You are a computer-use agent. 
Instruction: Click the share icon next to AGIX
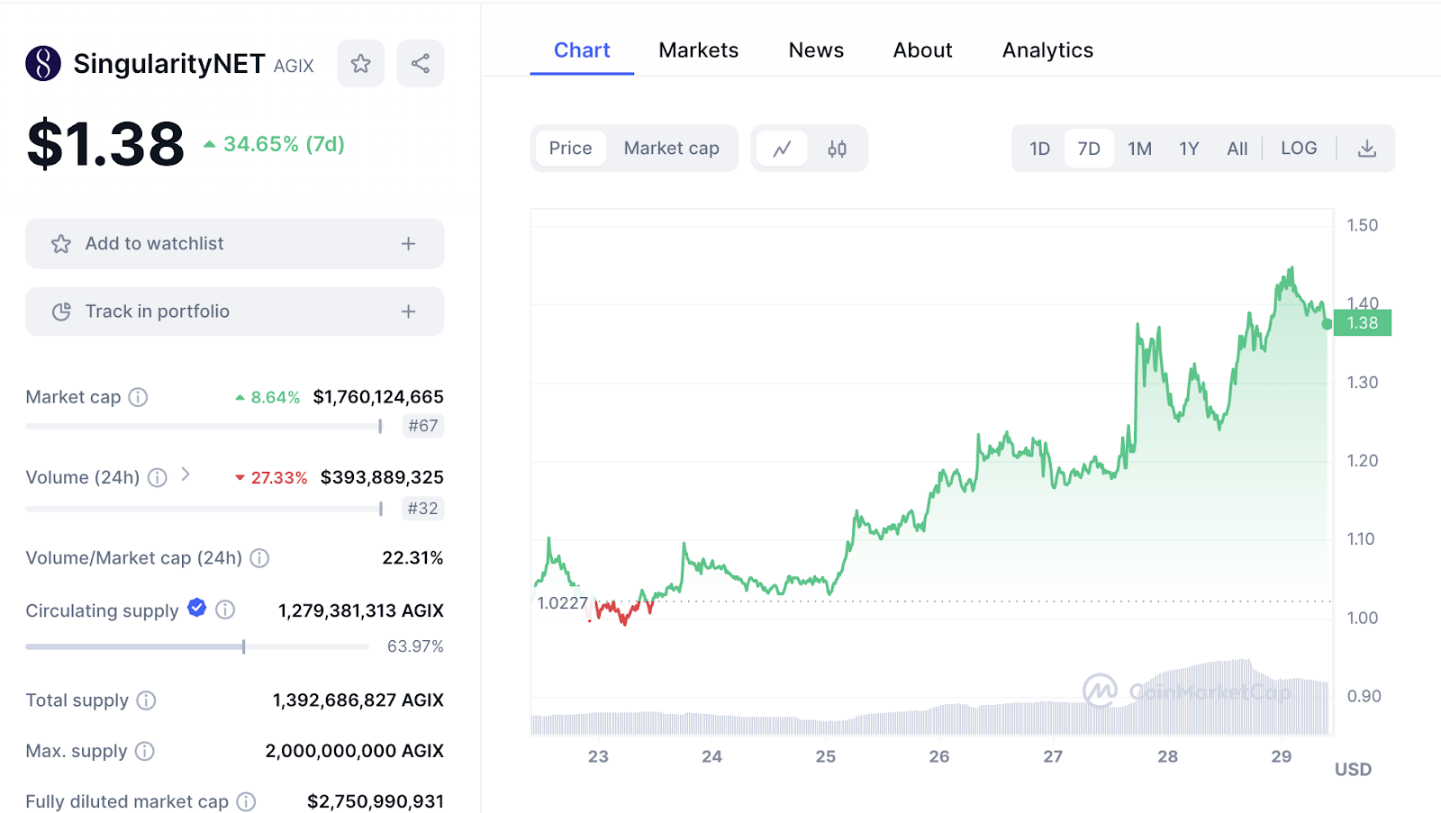pos(420,64)
